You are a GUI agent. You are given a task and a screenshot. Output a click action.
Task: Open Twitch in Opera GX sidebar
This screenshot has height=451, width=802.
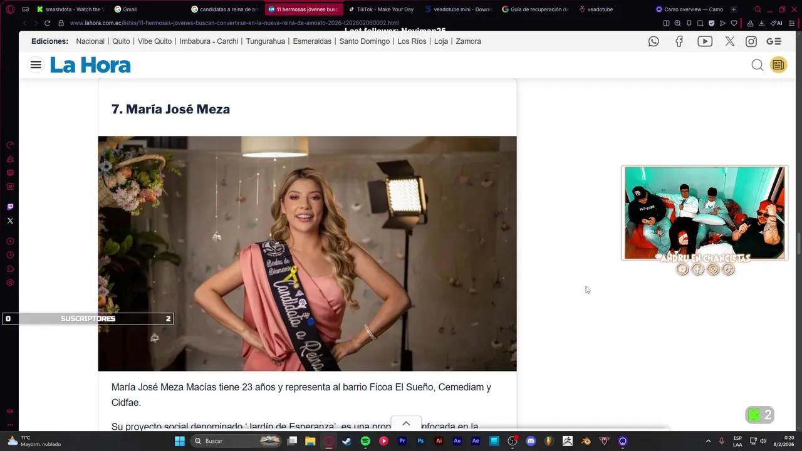pyautogui.click(x=10, y=207)
